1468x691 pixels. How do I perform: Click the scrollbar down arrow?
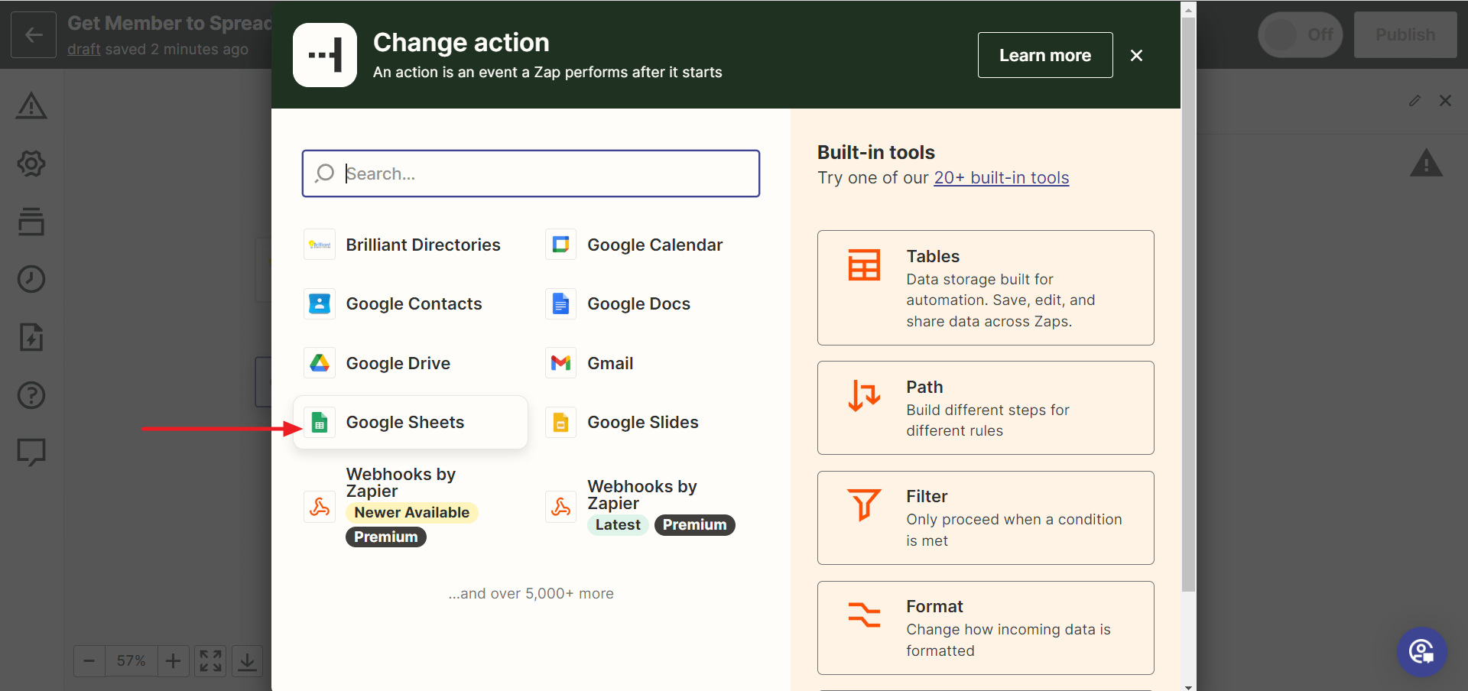tap(1188, 686)
